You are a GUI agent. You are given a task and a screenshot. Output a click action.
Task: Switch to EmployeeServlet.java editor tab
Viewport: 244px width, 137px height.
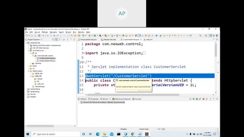tap(87, 40)
